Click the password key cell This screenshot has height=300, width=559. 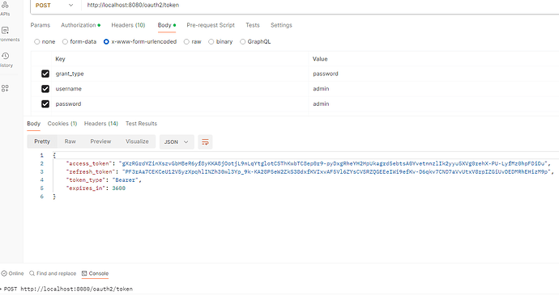(181, 104)
